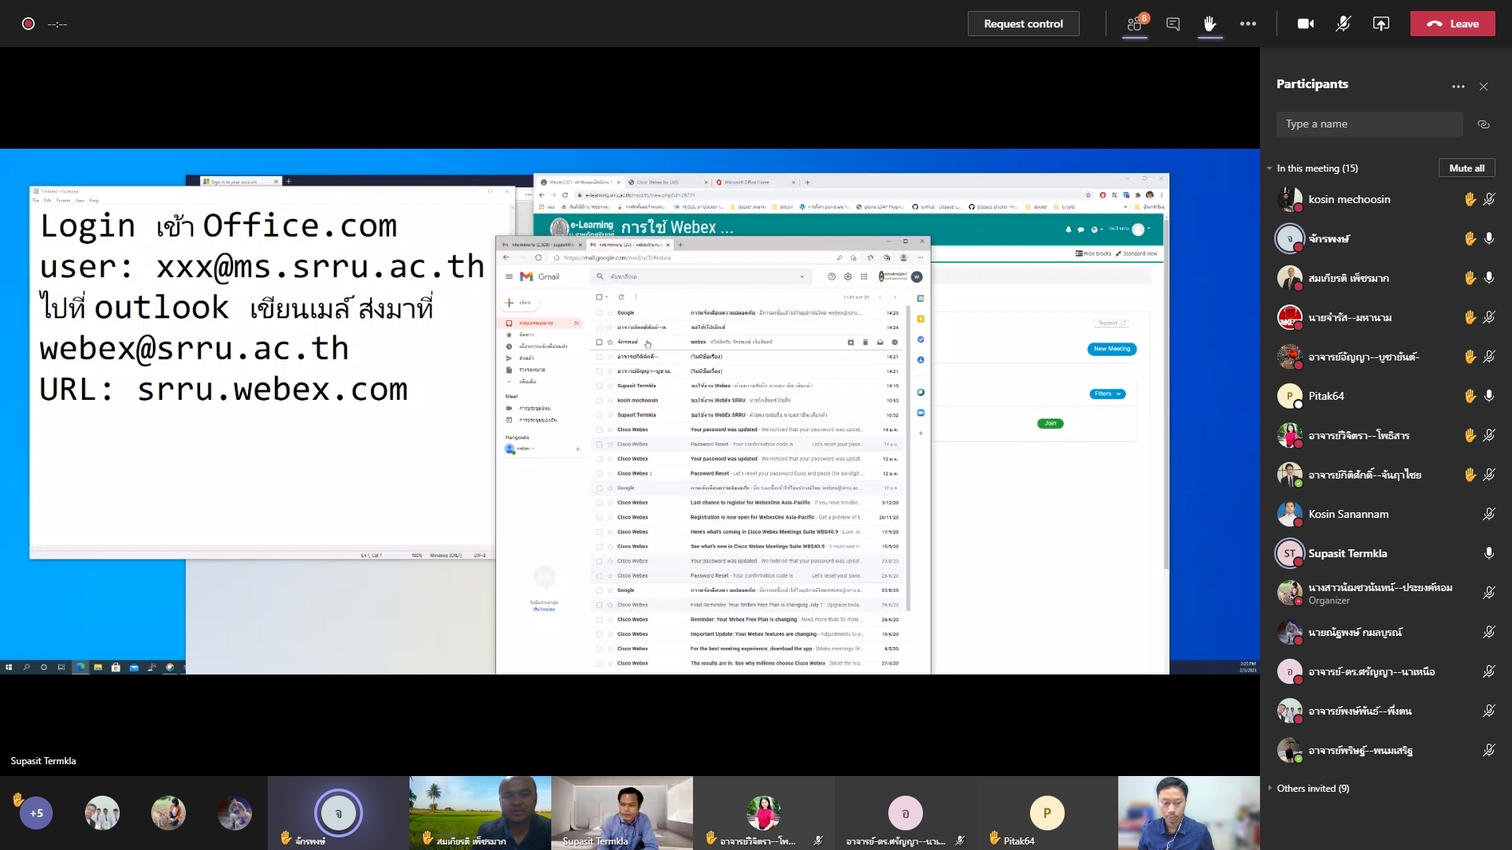The image size is (1512, 850).
Task: Open the conversation chat icon
Action: pos(1173,24)
